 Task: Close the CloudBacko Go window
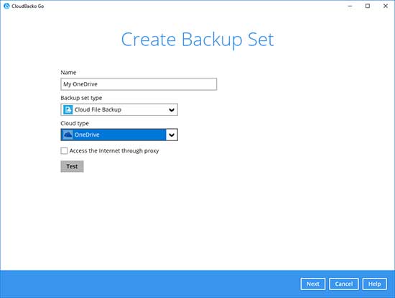pyautogui.click(x=386, y=6)
